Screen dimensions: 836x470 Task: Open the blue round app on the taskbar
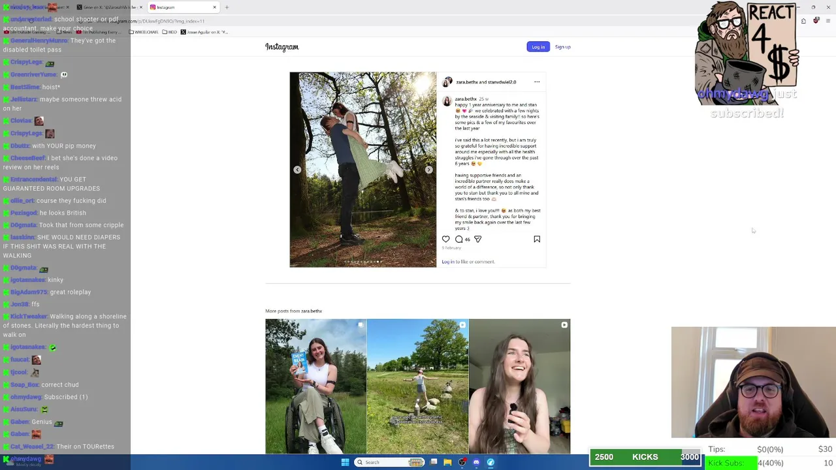(490, 462)
